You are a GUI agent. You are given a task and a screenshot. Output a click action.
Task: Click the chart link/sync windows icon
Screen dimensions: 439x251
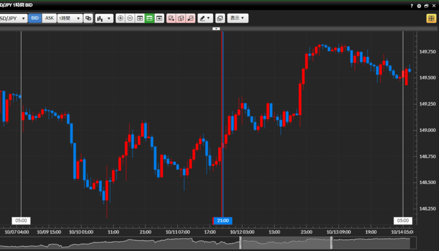(x=88, y=18)
